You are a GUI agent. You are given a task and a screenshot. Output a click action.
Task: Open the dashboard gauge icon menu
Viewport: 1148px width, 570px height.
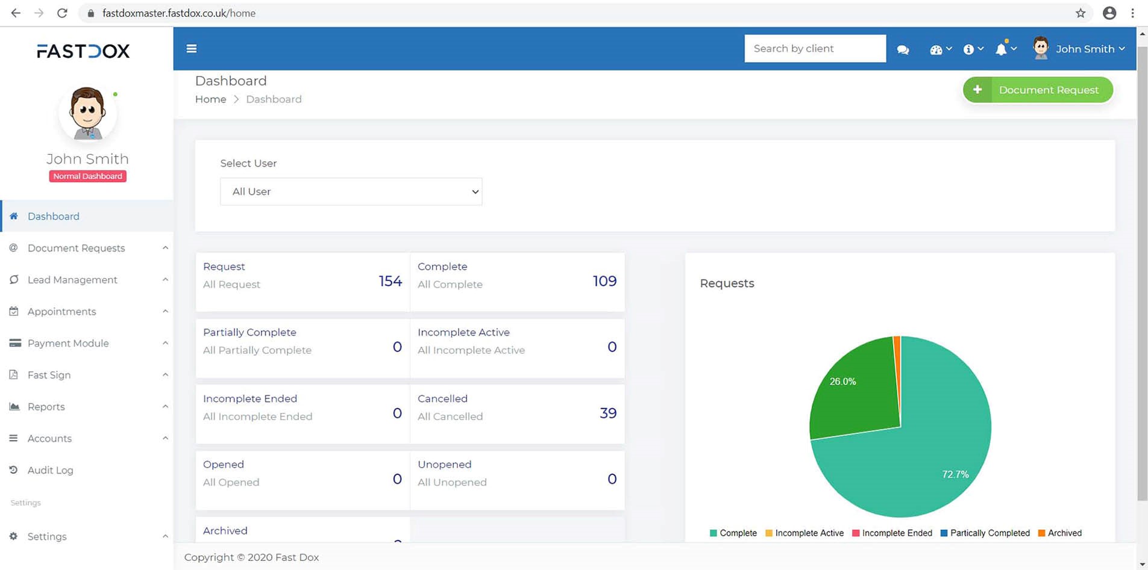939,50
